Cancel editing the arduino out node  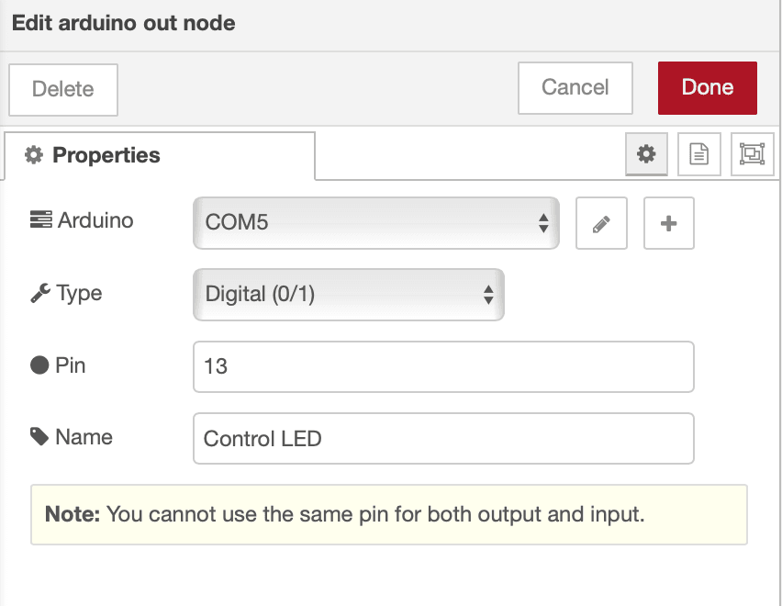(575, 87)
